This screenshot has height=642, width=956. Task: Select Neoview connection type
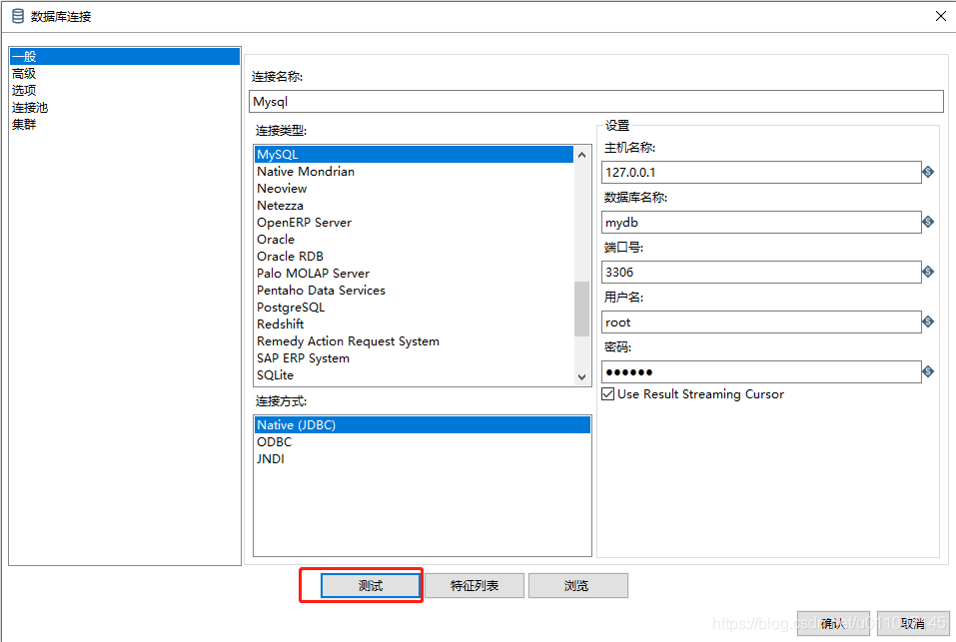tap(414, 189)
